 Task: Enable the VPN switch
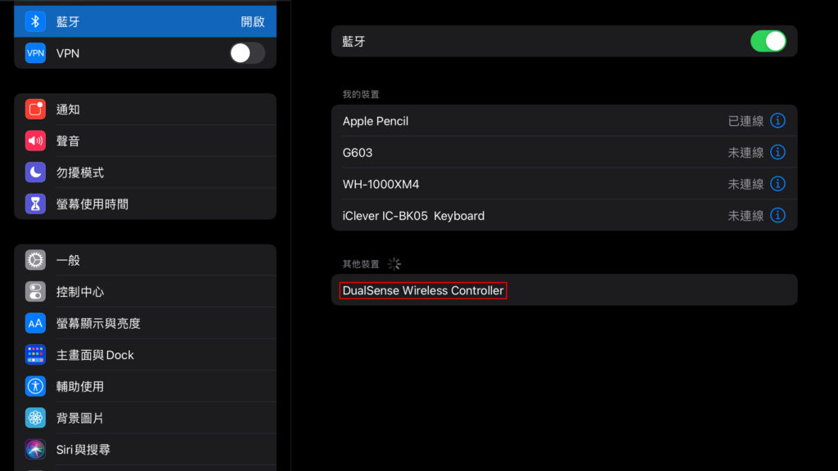[x=247, y=53]
